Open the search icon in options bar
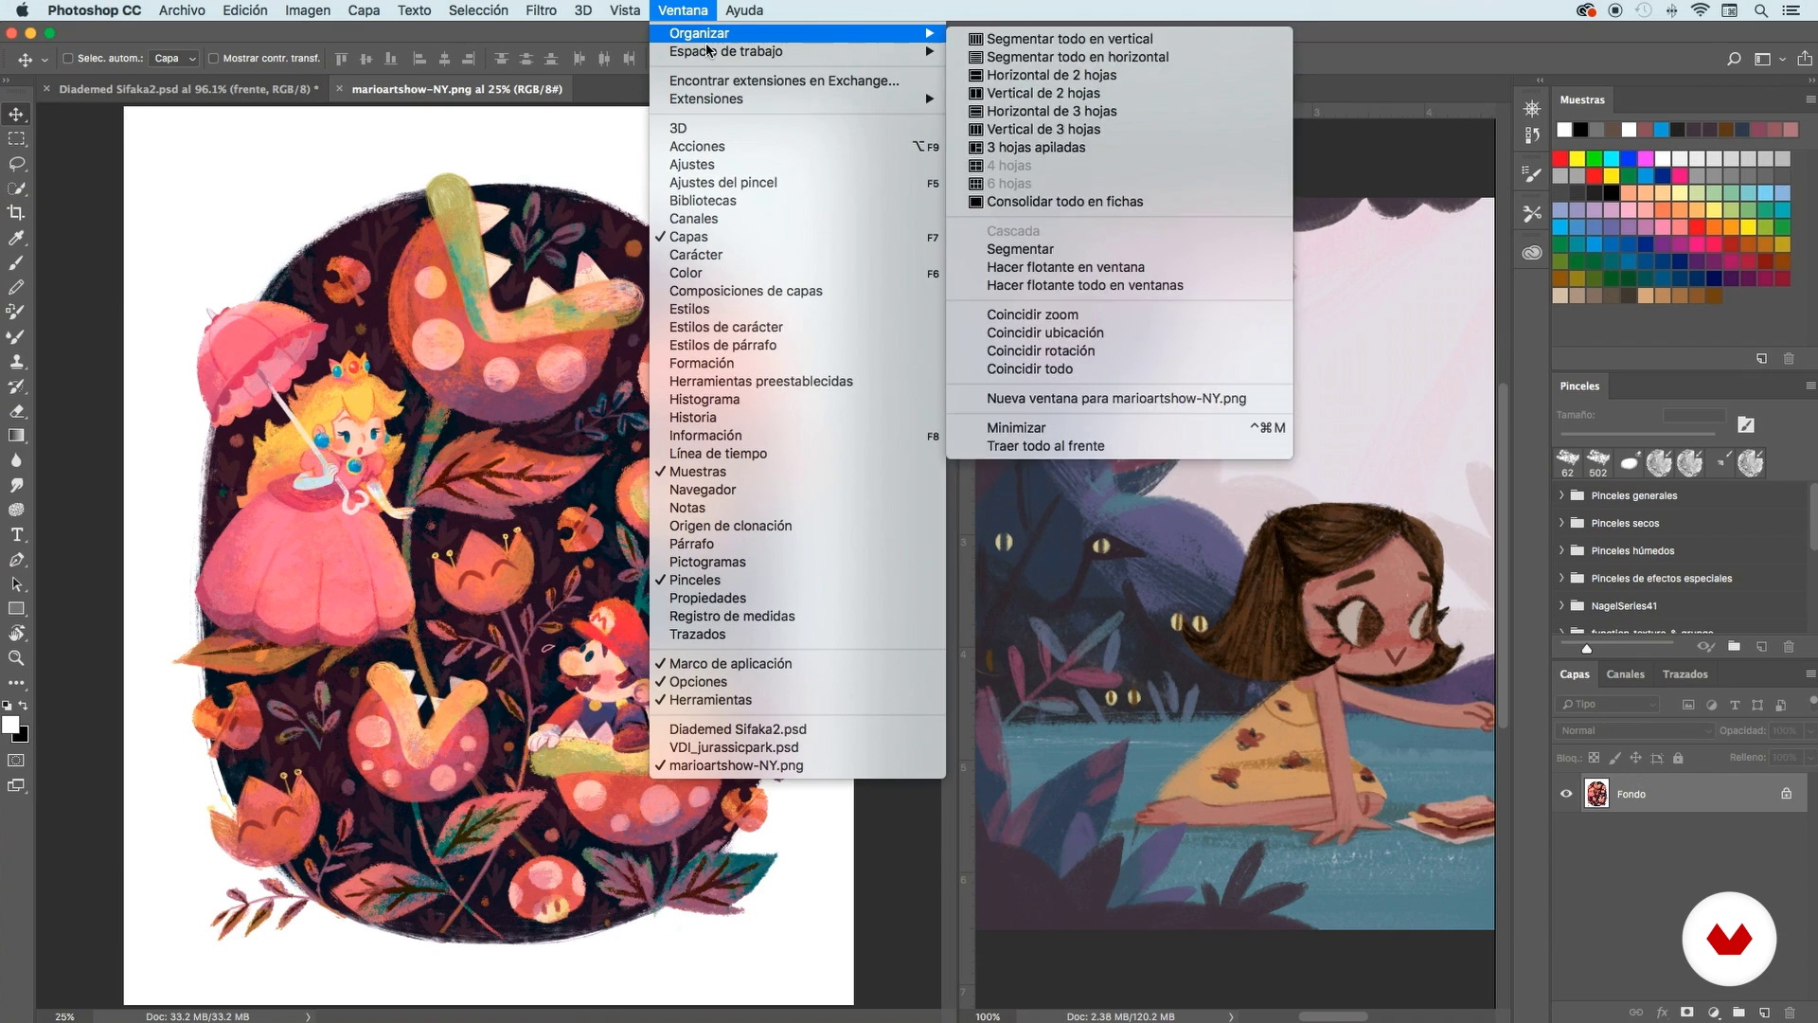 (1734, 59)
